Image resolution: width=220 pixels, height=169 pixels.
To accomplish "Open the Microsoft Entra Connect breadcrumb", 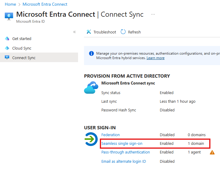I will [45, 4].
